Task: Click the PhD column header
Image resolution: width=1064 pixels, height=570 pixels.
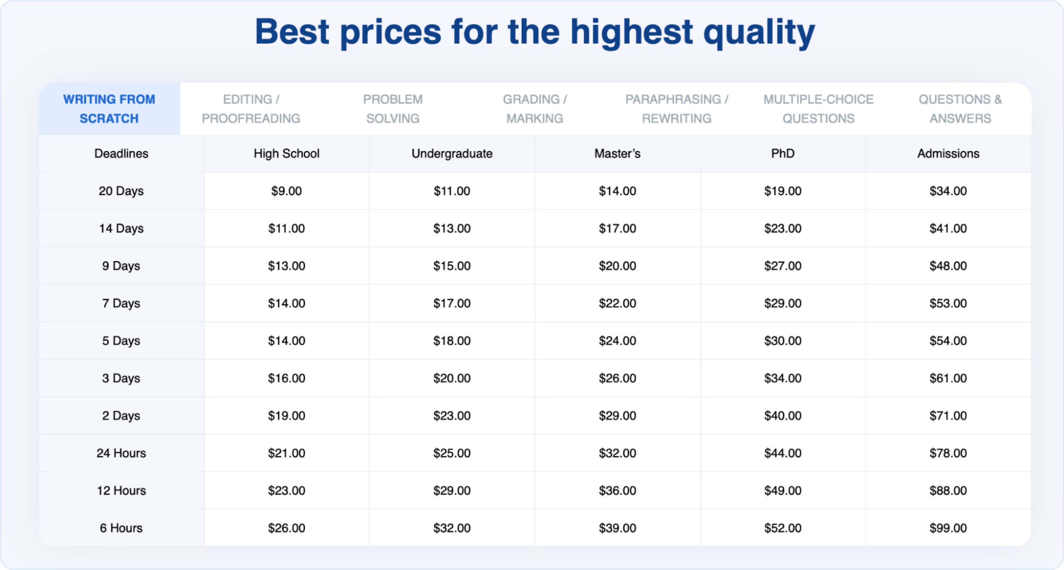Action: [783, 153]
